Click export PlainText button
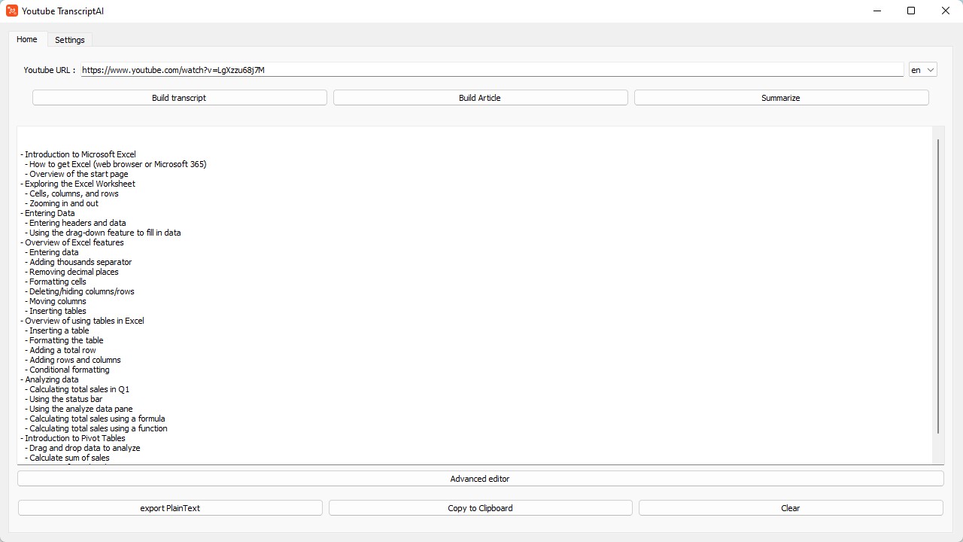The height and width of the screenshot is (542, 963). click(170, 508)
